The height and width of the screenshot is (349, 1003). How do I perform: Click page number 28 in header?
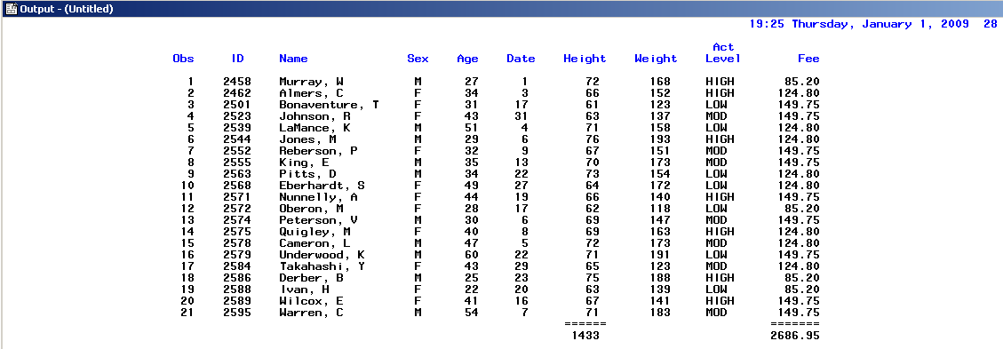tap(990, 24)
